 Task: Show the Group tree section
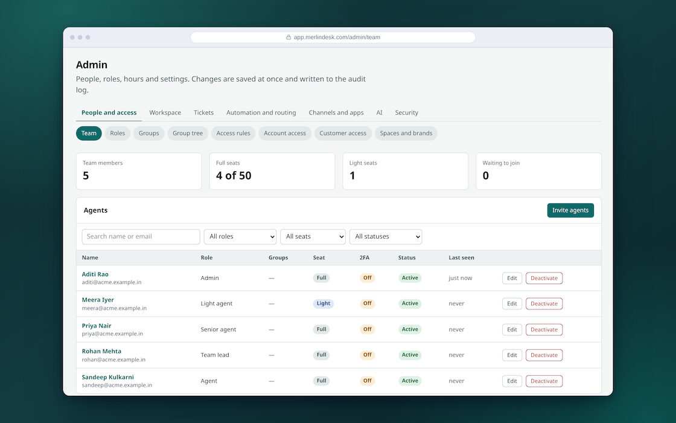pos(188,134)
